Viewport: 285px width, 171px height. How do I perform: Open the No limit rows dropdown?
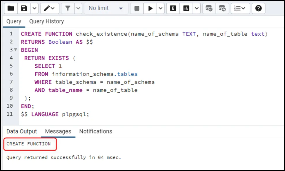point(106,8)
